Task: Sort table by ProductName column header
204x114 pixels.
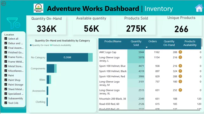Action: click(x=113, y=41)
